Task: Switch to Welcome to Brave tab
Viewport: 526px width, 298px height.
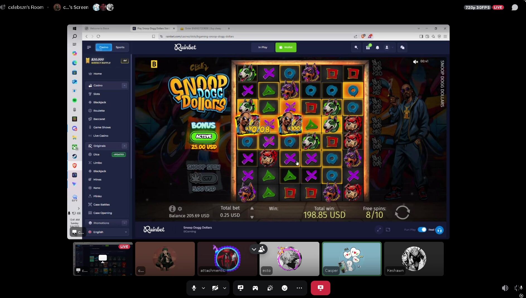Action: click(99, 28)
